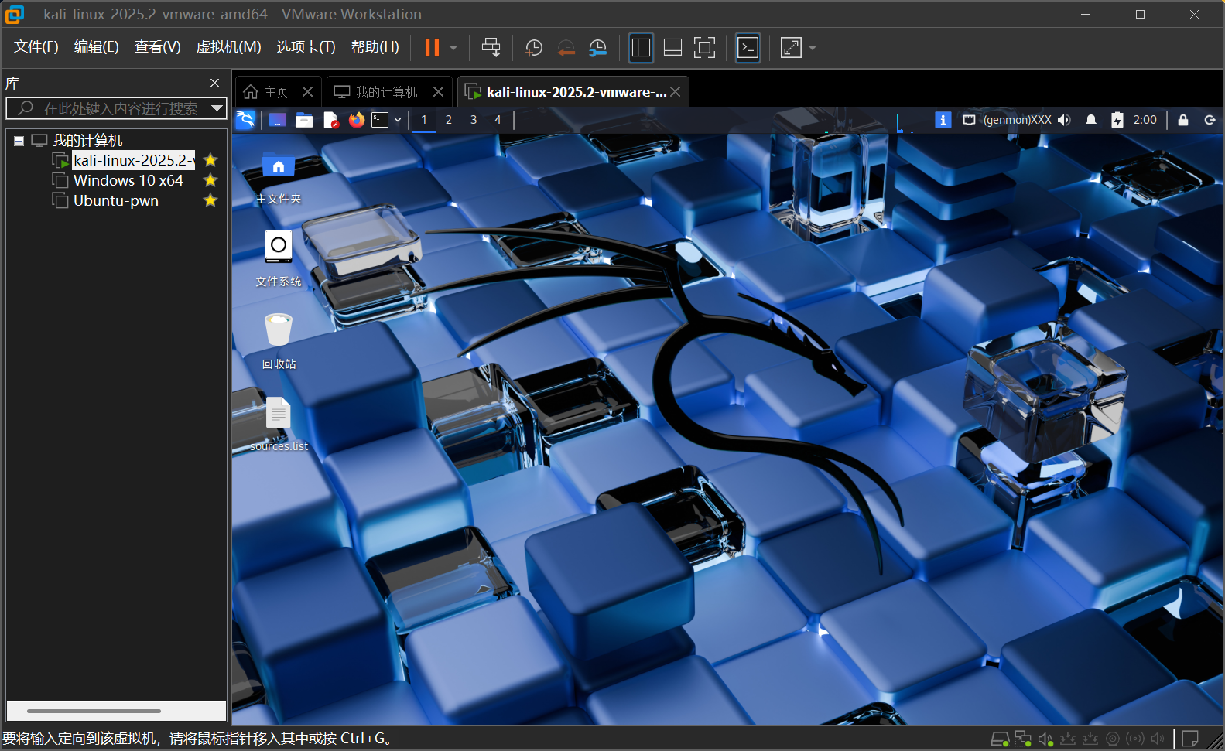Switch to Kali workspace 2

pos(449,120)
